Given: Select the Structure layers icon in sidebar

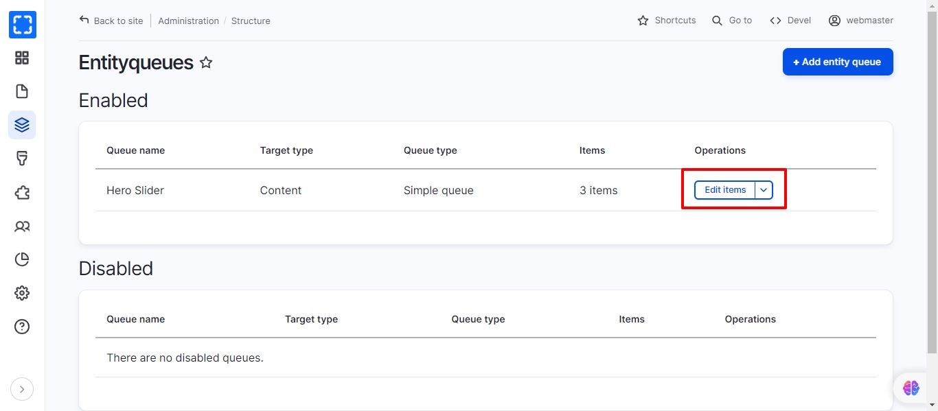Looking at the screenshot, I should pyautogui.click(x=22, y=125).
